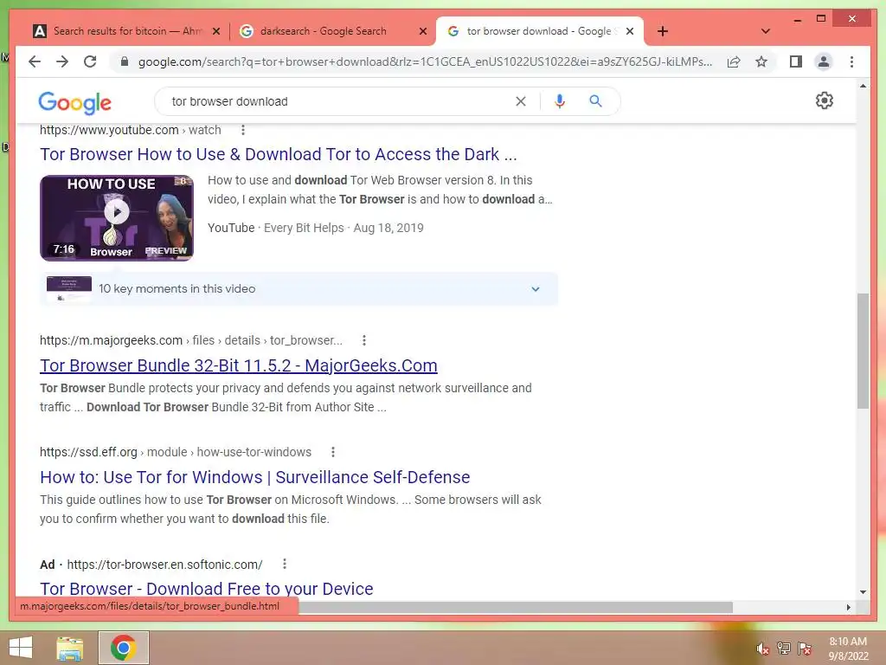Screen dimensions: 886x665
Task: Go forward to the next page
Action: 62,61
